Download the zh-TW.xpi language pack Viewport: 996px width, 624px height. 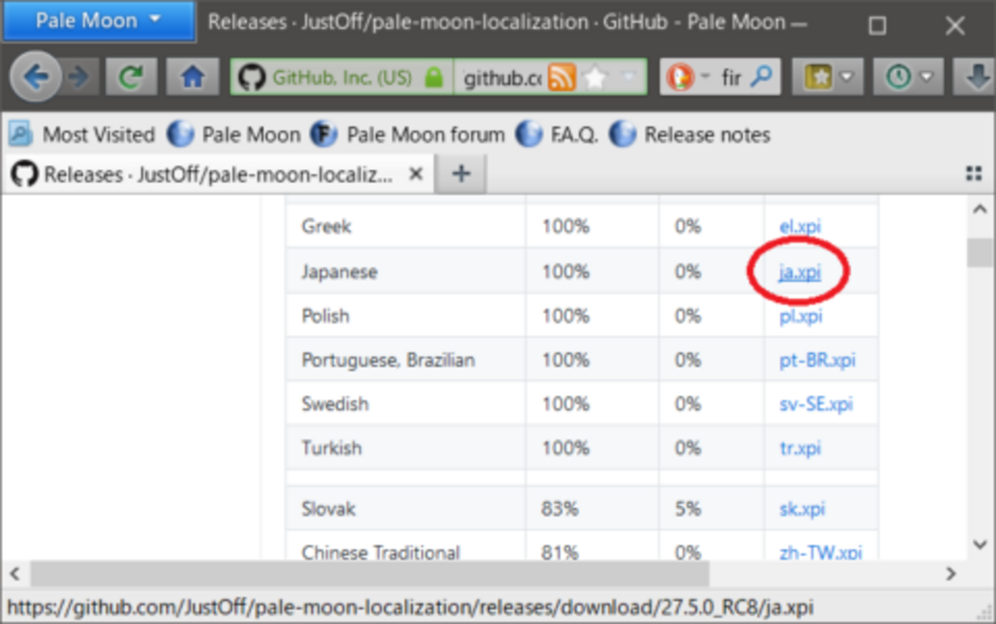point(820,552)
